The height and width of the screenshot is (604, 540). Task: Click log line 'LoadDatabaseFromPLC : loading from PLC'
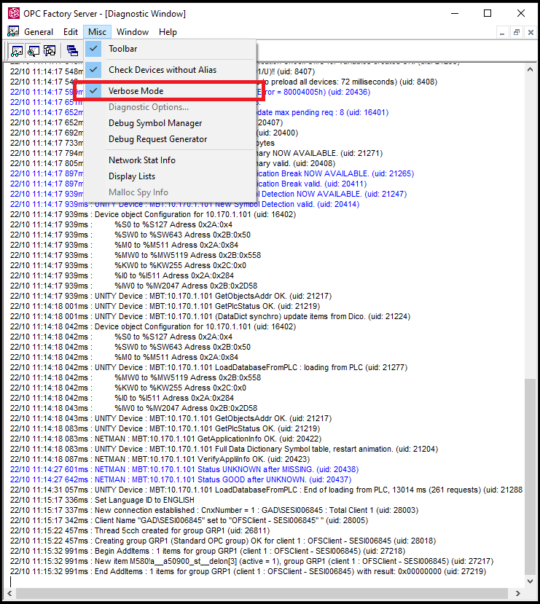click(208, 367)
